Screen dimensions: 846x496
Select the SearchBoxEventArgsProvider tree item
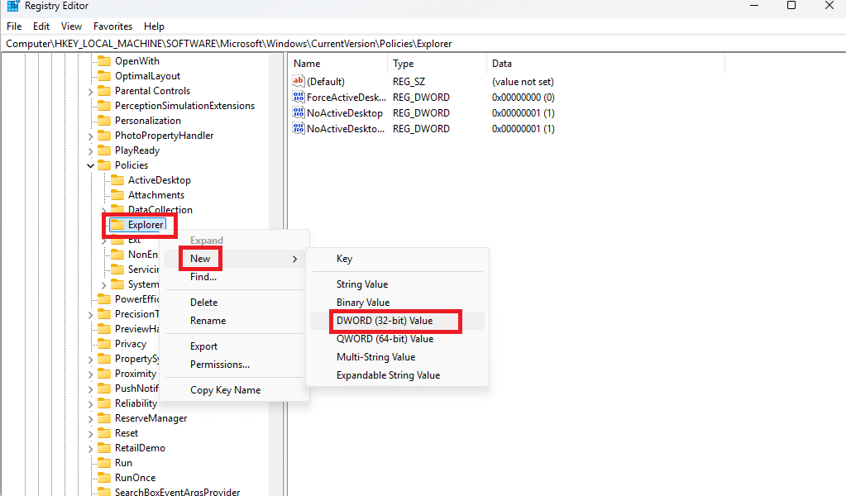tap(177, 491)
